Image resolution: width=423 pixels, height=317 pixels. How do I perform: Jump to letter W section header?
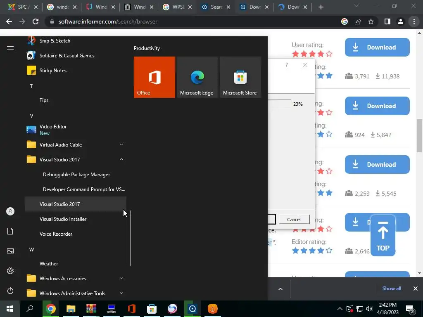click(x=31, y=250)
